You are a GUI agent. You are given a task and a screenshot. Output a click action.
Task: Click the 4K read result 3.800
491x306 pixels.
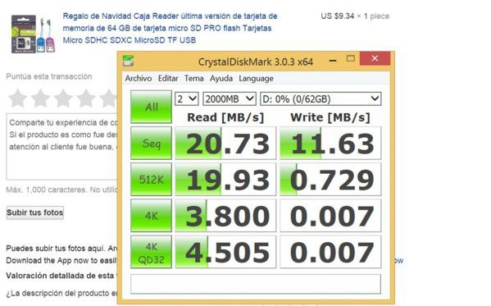(225, 216)
